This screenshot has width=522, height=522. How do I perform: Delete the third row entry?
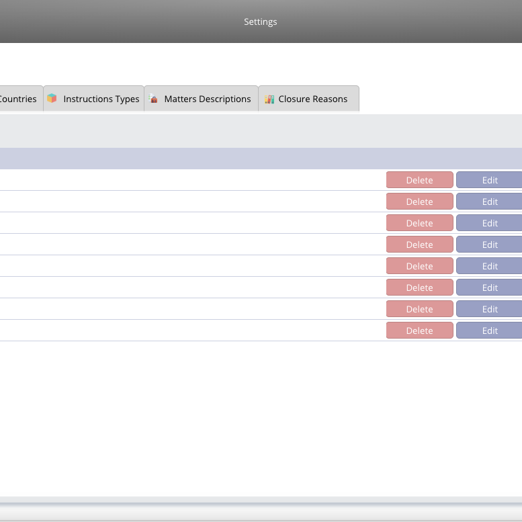click(x=419, y=223)
